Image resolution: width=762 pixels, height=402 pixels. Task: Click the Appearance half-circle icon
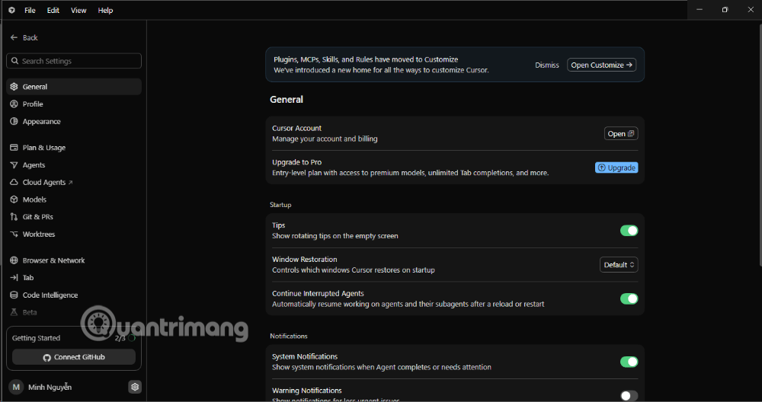coord(14,121)
